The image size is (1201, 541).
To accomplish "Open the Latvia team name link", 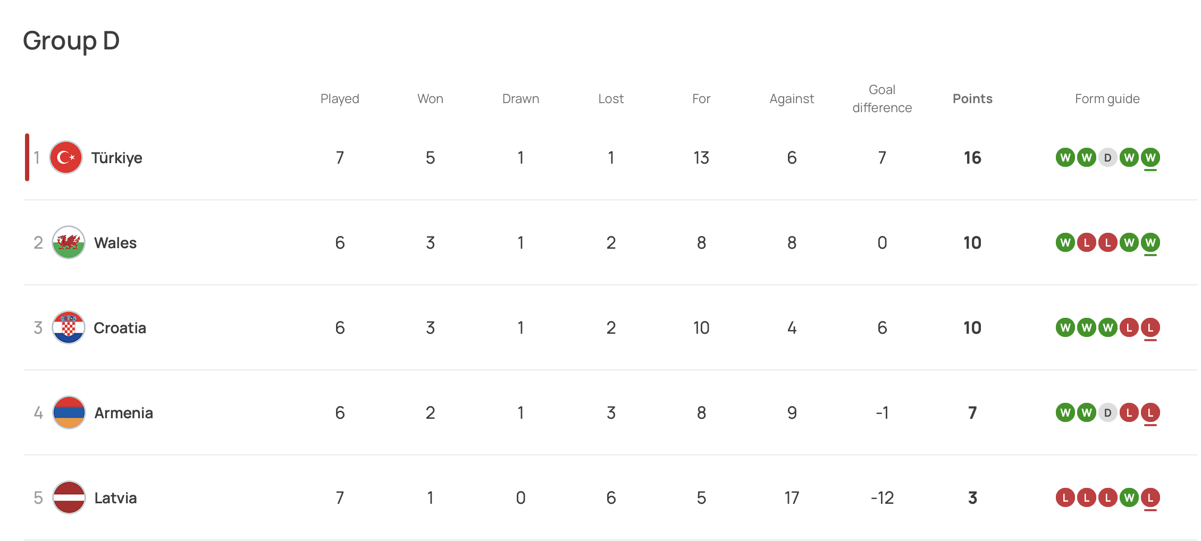I will click(115, 498).
